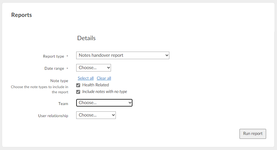The width and height of the screenshot is (277, 150).
Task: Click the Report type field label
Action: pyautogui.click(x=54, y=56)
